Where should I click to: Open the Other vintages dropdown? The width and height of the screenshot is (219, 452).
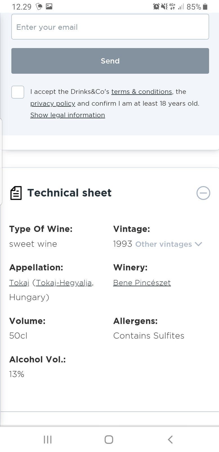(164, 244)
